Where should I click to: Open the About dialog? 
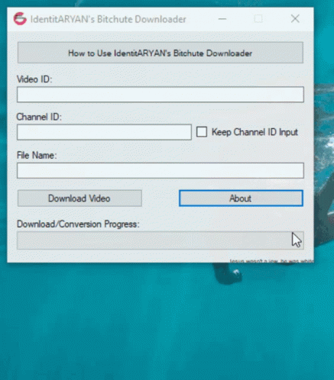pos(241,198)
